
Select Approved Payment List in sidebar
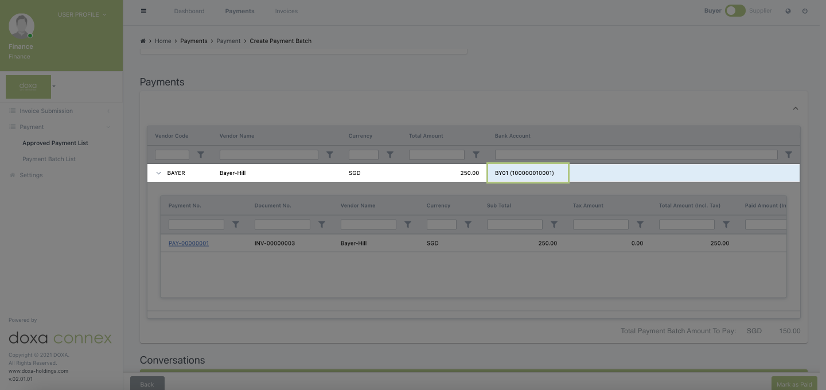coord(55,143)
